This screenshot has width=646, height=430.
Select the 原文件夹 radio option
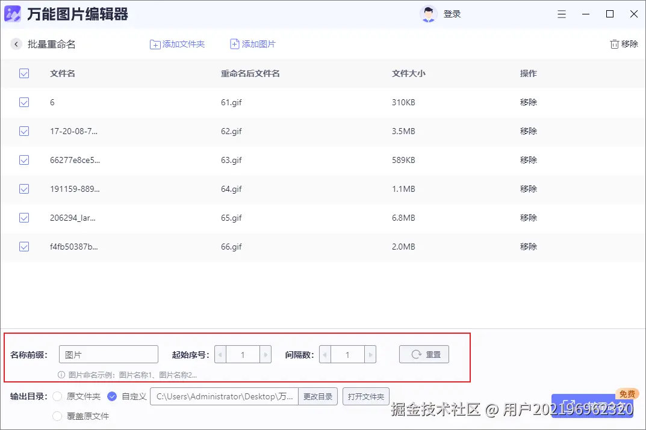pos(57,396)
